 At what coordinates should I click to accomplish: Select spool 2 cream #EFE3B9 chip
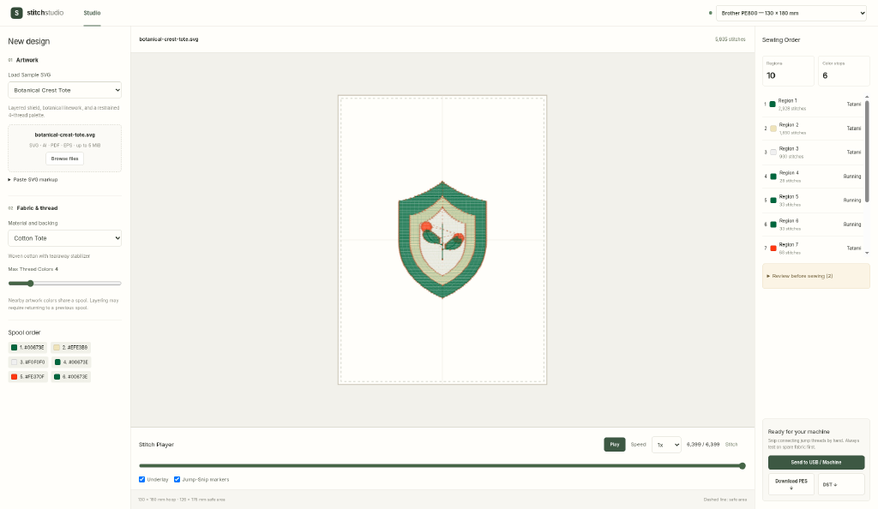(70, 347)
